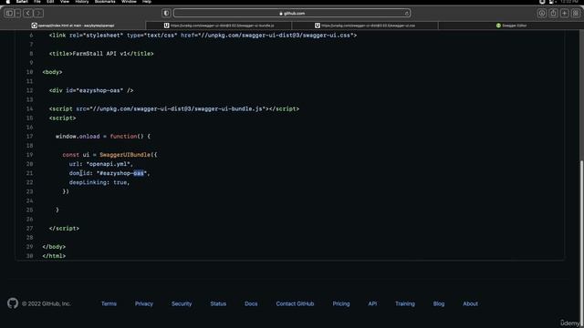584x328 pixels.
Task: Go back to previous page
Action: click(x=27, y=14)
